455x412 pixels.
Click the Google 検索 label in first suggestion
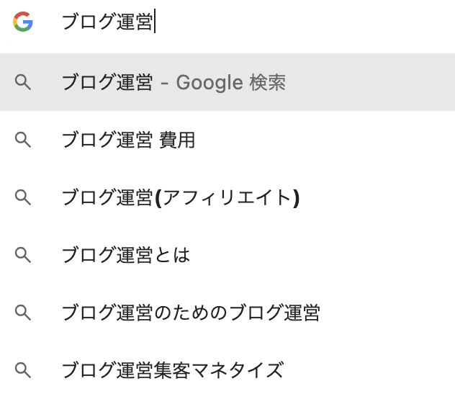[230, 83]
